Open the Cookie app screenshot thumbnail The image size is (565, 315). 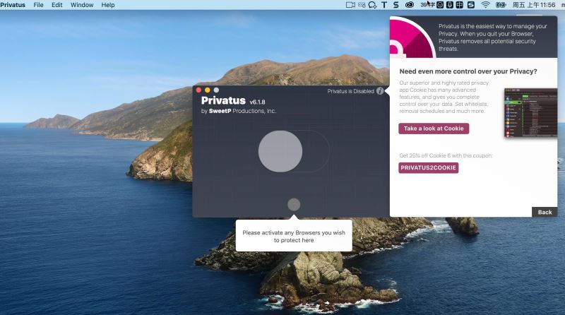coord(530,113)
